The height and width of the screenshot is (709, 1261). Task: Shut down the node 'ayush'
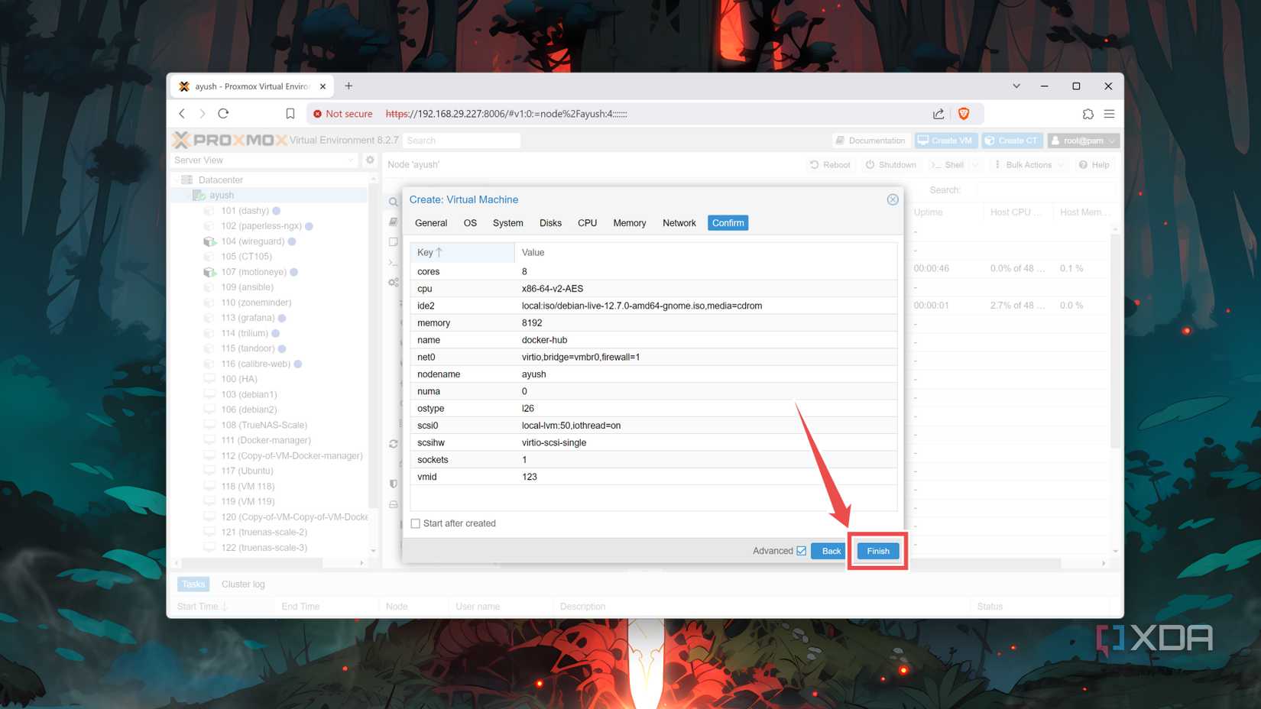pos(890,164)
